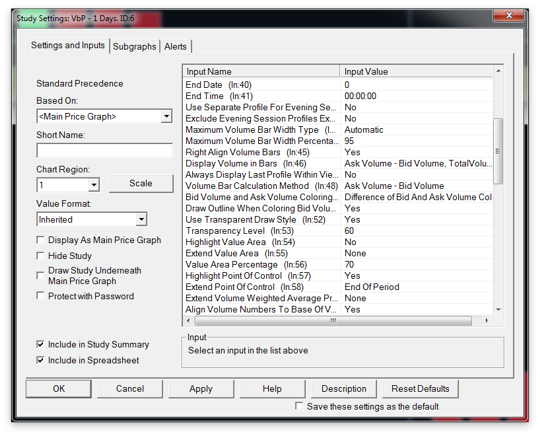The height and width of the screenshot is (436, 540).
Task: Select Exclude Evening Session Profiles row
Action: 338,118
